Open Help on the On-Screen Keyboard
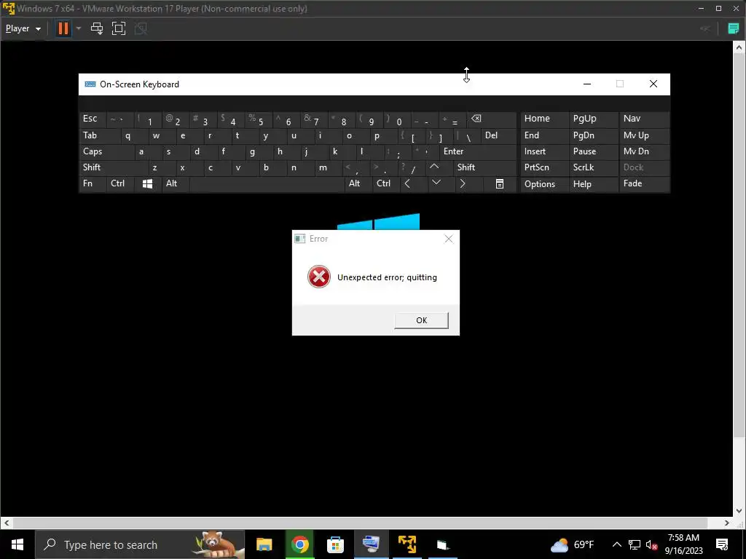The height and width of the screenshot is (559, 746). [593, 184]
